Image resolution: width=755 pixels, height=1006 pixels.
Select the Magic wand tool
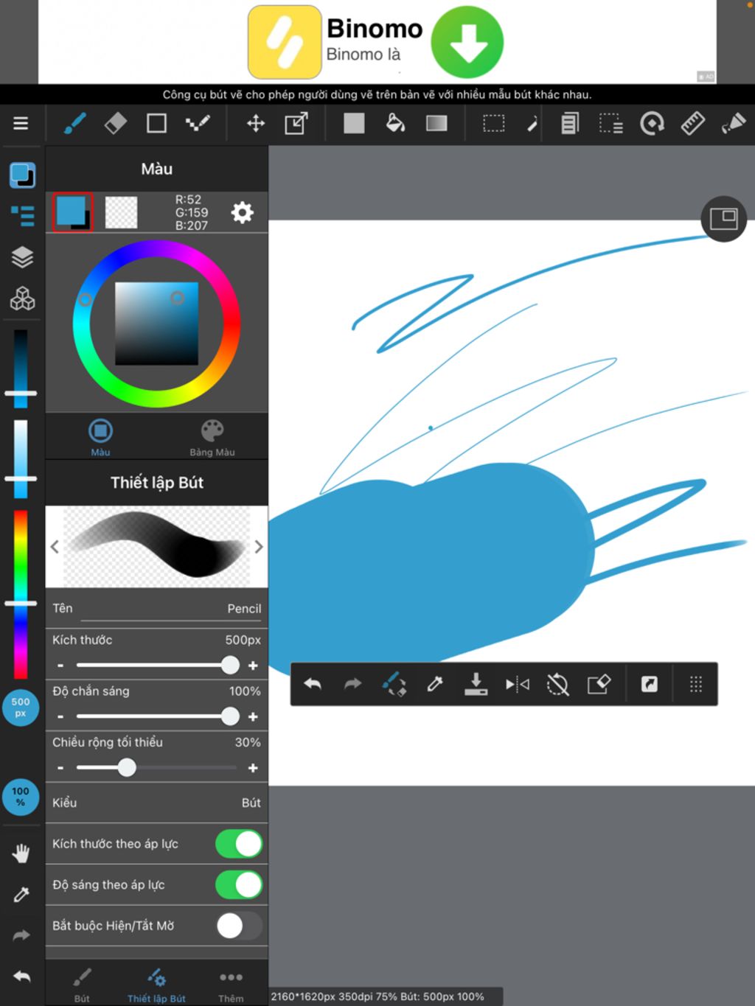[532, 124]
